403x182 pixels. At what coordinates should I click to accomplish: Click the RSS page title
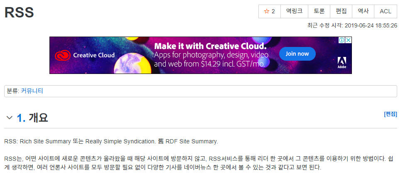tap(19, 12)
